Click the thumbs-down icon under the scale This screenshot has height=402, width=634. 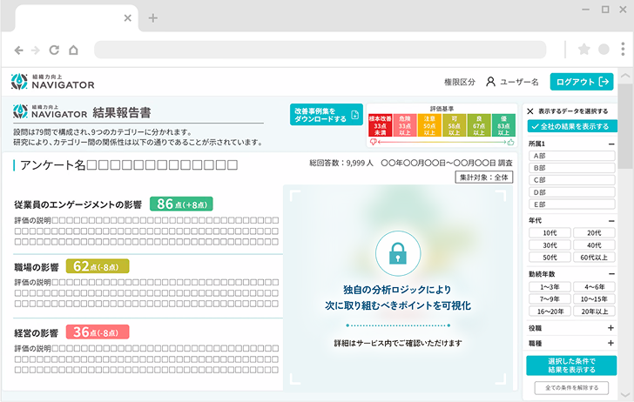(x=374, y=142)
